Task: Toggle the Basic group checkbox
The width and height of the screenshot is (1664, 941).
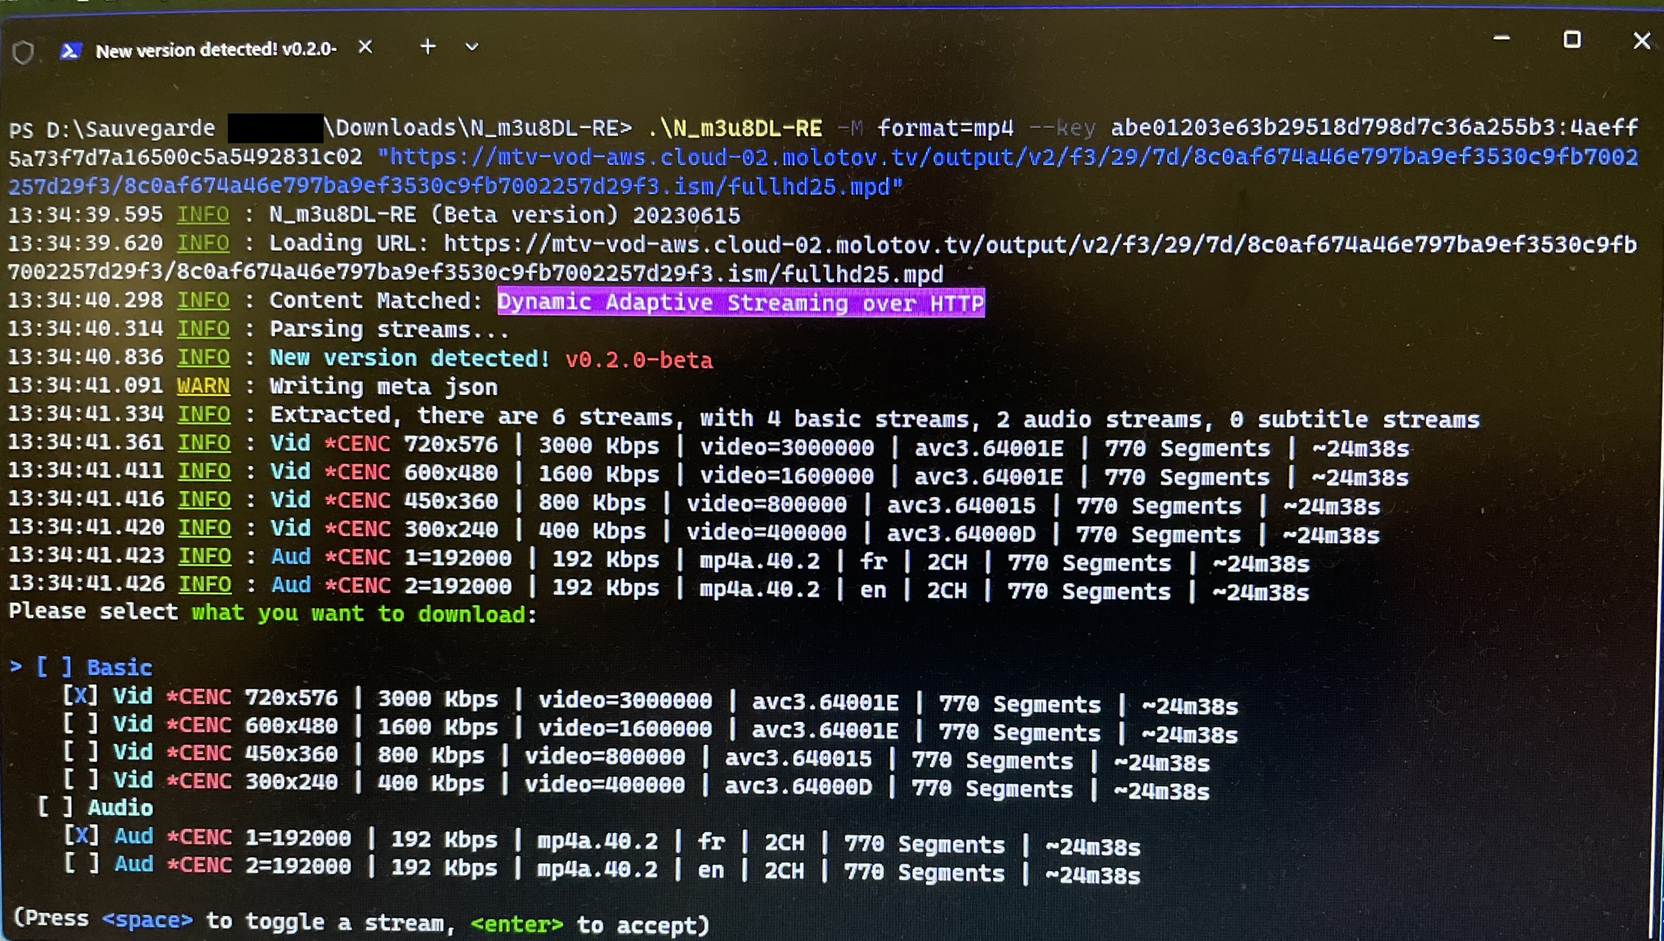Action: pos(54,666)
